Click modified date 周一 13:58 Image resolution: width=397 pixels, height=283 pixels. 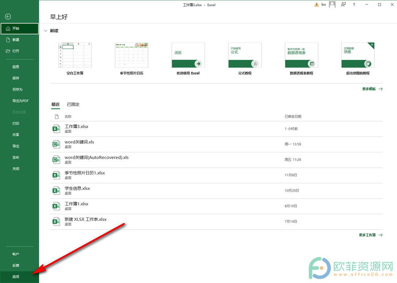coord(293,144)
